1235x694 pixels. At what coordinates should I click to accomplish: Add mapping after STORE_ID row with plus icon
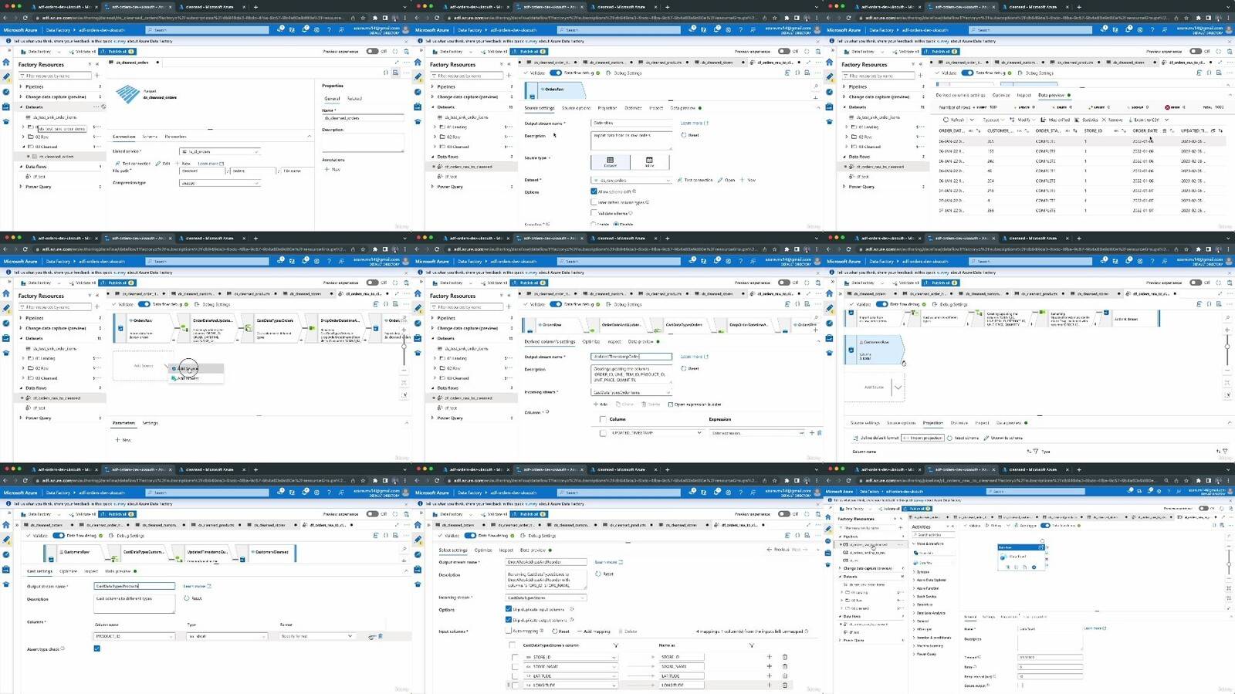pyautogui.click(x=770, y=657)
